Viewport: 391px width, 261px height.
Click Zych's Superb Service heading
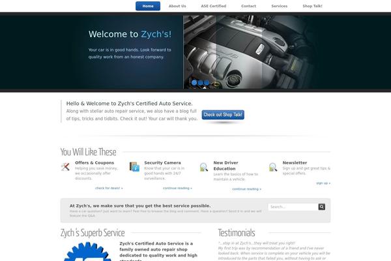[x=93, y=233]
